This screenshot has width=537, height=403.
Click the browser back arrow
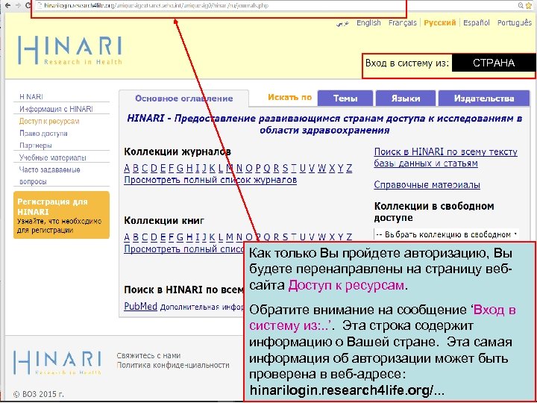(7, 5)
